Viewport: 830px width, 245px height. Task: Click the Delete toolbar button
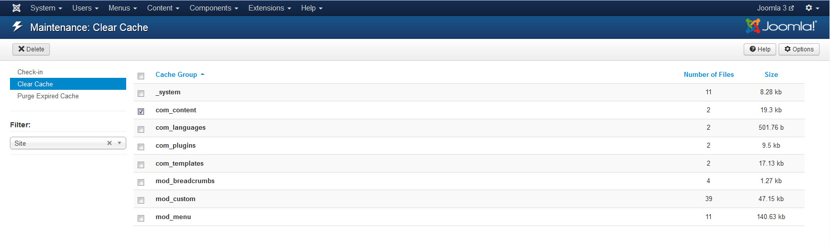pos(31,49)
